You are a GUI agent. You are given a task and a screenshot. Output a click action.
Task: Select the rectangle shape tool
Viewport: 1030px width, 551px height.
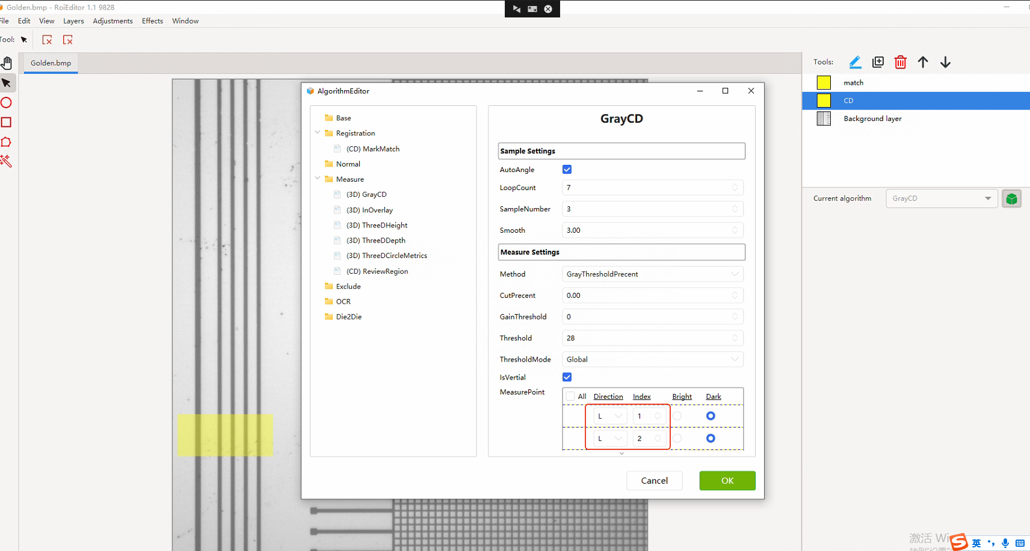7,122
